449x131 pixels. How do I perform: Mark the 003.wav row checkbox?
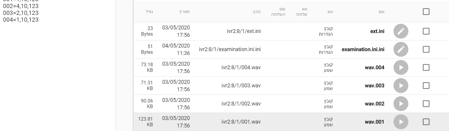tap(426, 86)
